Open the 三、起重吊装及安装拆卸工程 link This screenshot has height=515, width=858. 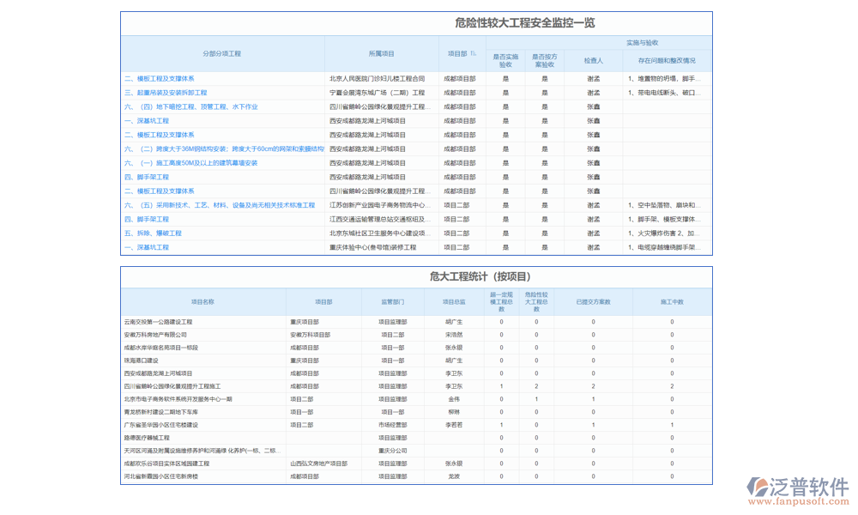166,93
